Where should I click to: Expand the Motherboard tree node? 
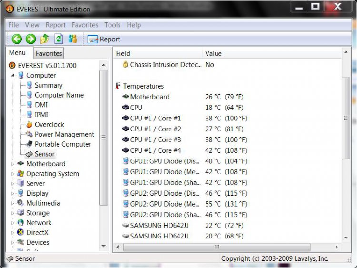13,164
